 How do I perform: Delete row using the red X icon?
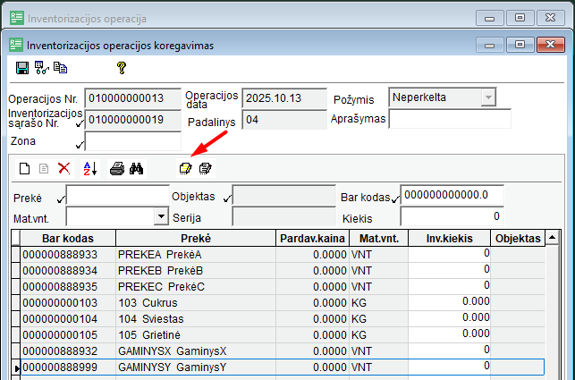pyautogui.click(x=63, y=168)
